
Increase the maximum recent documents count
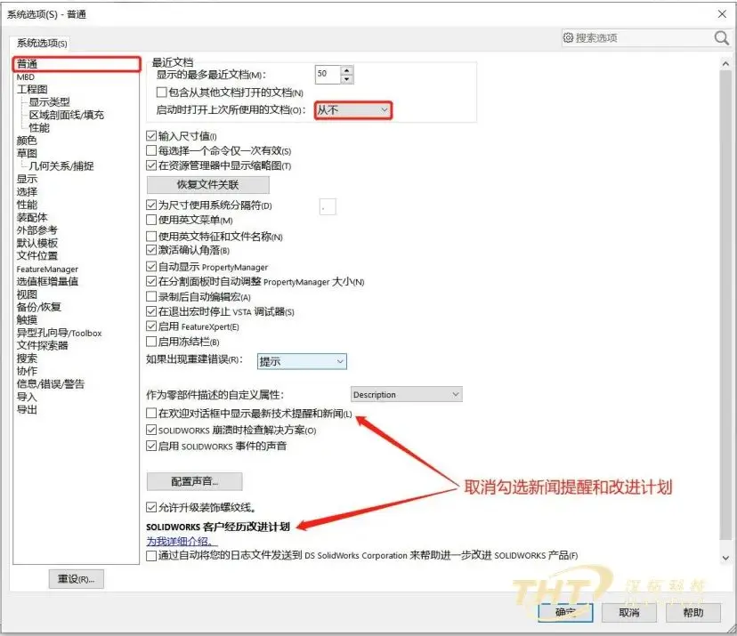tap(347, 70)
